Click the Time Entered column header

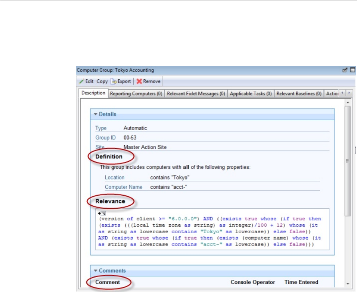[x=301, y=282]
